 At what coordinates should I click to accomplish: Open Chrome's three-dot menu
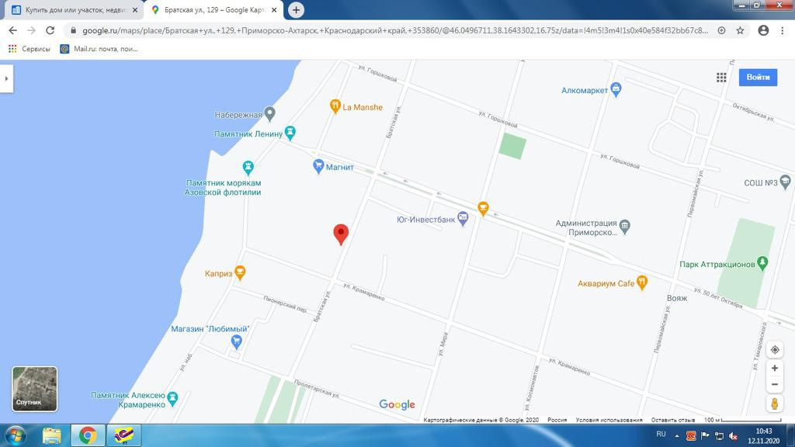[782, 30]
